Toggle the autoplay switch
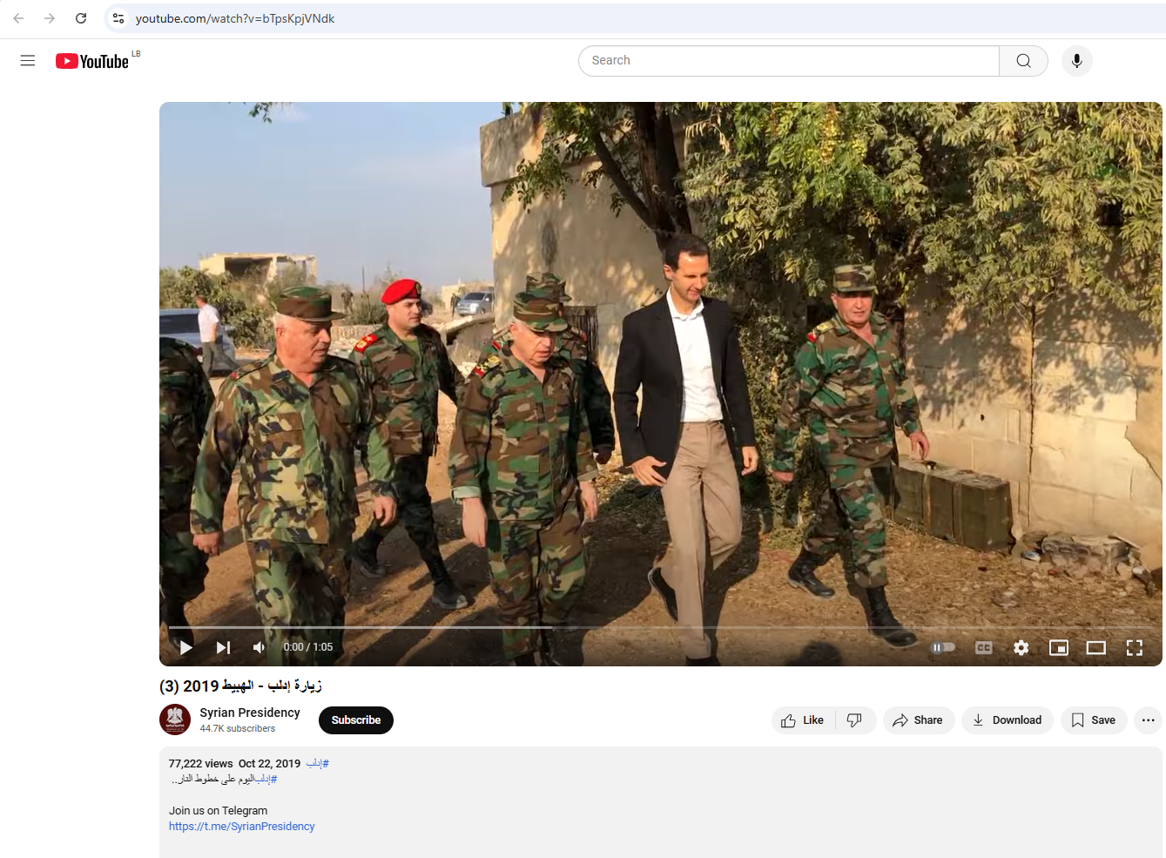This screenshot has height=858, width=1166. click(x=942, y=647)
